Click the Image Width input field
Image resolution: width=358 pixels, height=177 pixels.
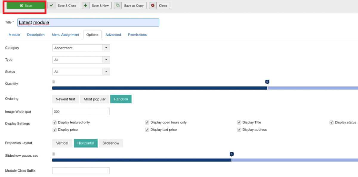tap(81, 111)
